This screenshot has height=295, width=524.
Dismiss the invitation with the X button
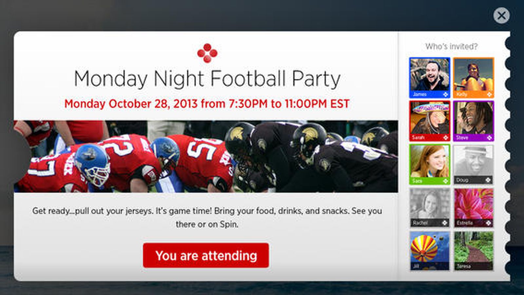click(501, 15)
